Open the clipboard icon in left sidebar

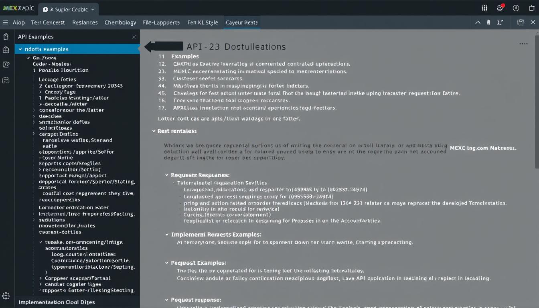6,37
